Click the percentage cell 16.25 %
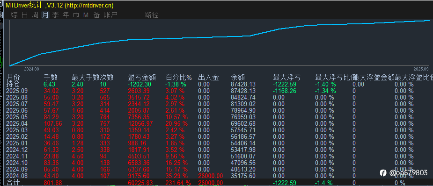433x186 pixels. coord(177,163)
